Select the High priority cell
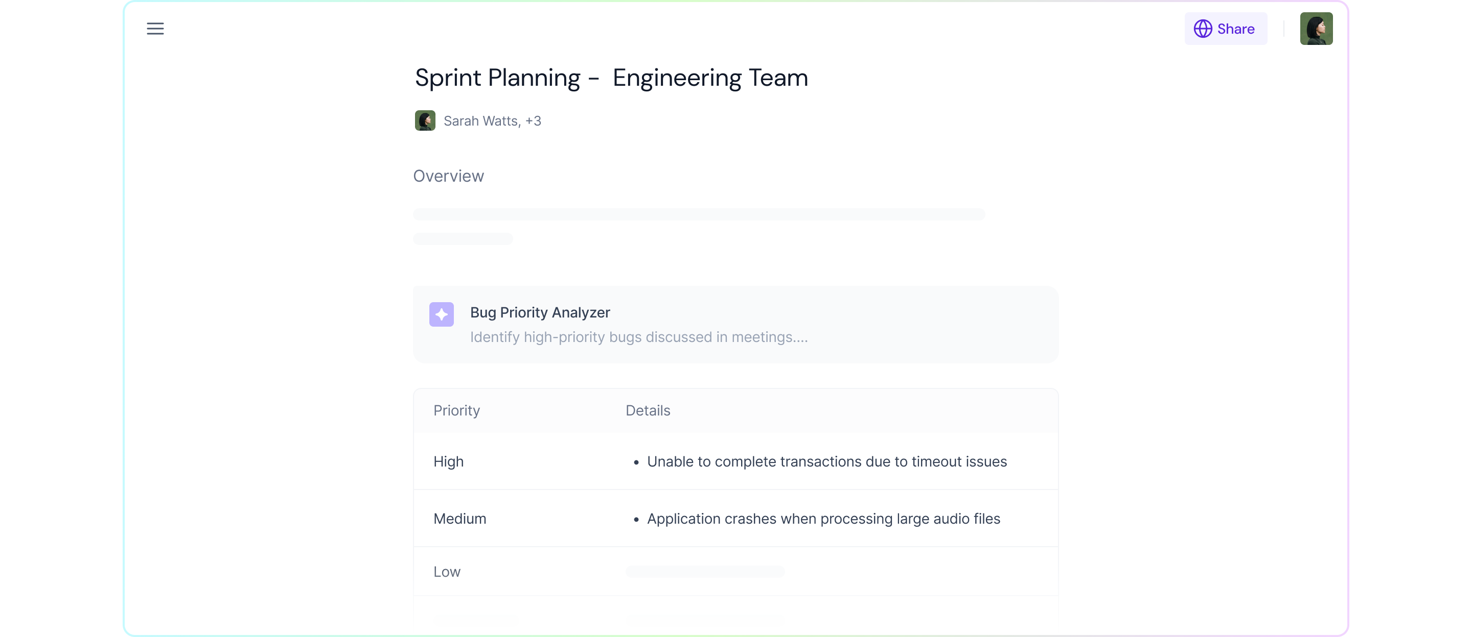This screenshot has height=637, width=1472. click(448, 461)
